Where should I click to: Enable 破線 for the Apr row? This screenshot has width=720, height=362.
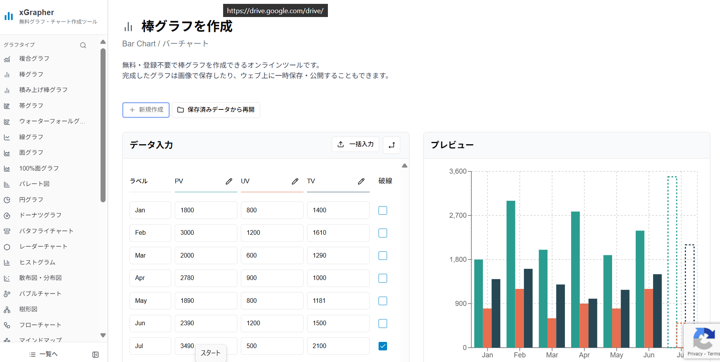(382, 278)
